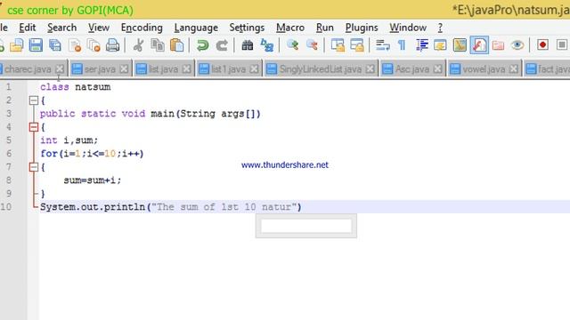Redo the last undone edit
The image size is (570, 320).
click(222, 45)
